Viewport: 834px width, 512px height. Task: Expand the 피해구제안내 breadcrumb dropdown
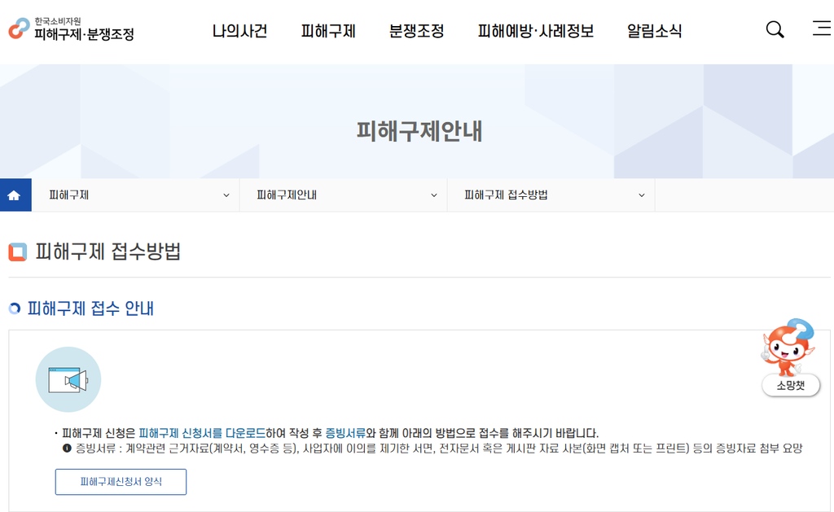click(x=343, y=195)
